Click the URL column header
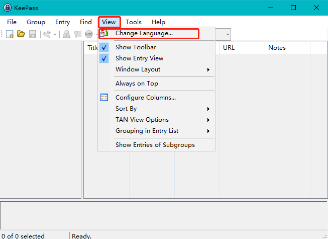The image size is (328, 239). 242,48
